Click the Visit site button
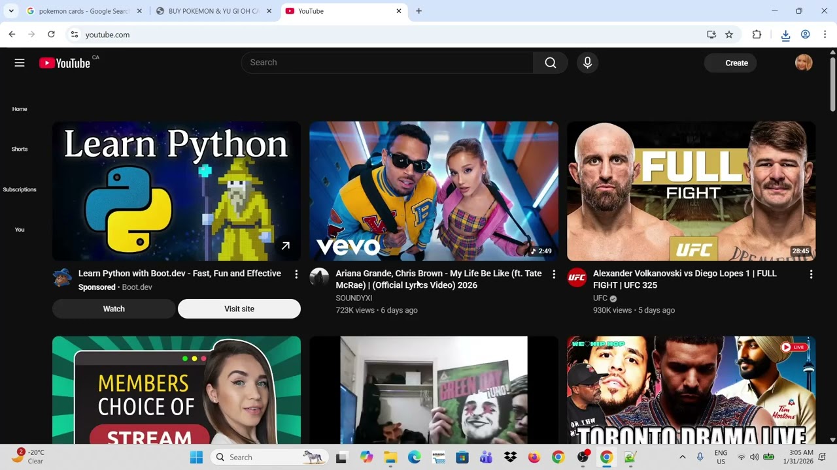Screen dimensions: 837x470 (x=239, y=309)
